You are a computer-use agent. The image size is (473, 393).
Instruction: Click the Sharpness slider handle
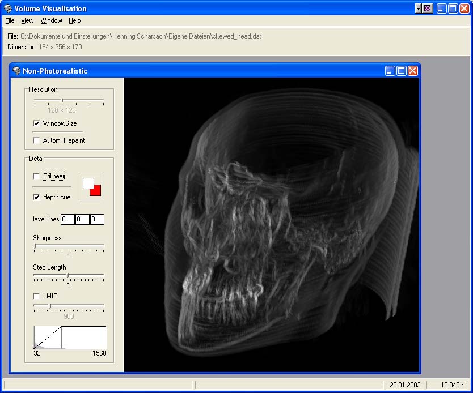click(35, 247)
